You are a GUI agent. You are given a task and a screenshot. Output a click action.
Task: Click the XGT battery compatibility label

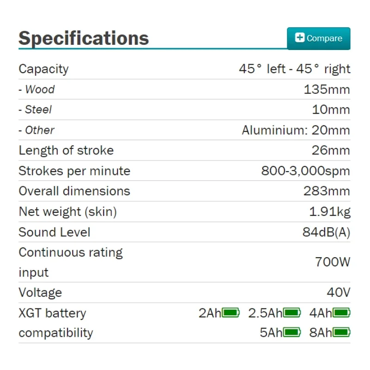(55, 323)
